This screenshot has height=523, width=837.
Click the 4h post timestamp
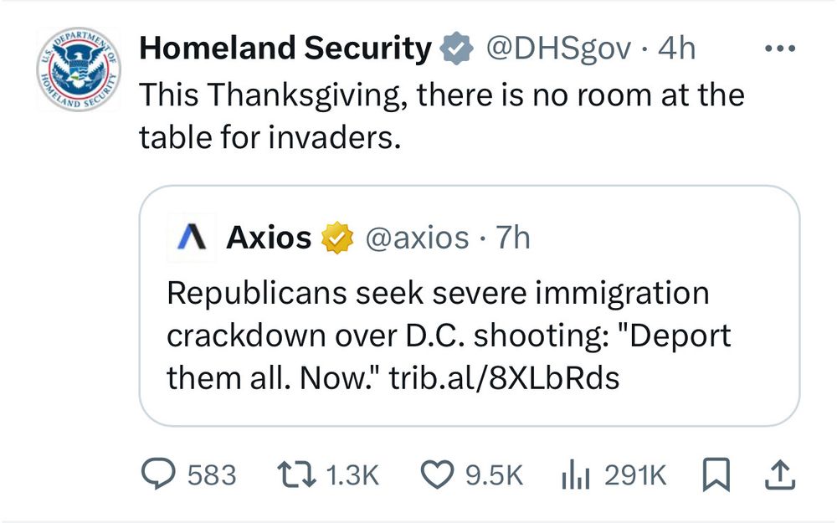tap(677, 49)
